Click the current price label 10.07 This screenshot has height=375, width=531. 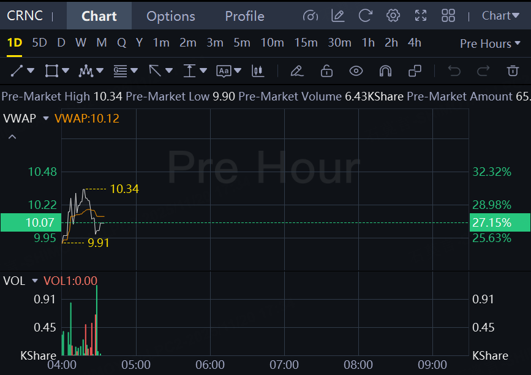click(31, 222)
